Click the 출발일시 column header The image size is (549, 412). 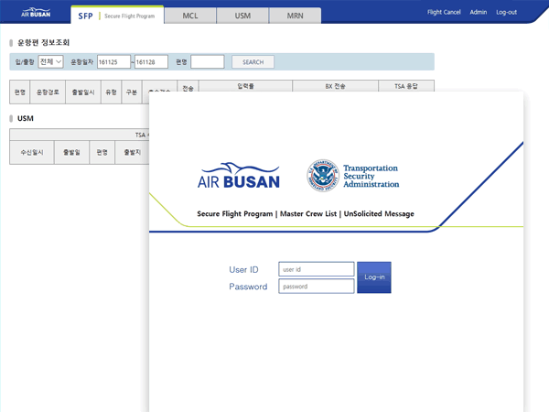click(83, 92)
